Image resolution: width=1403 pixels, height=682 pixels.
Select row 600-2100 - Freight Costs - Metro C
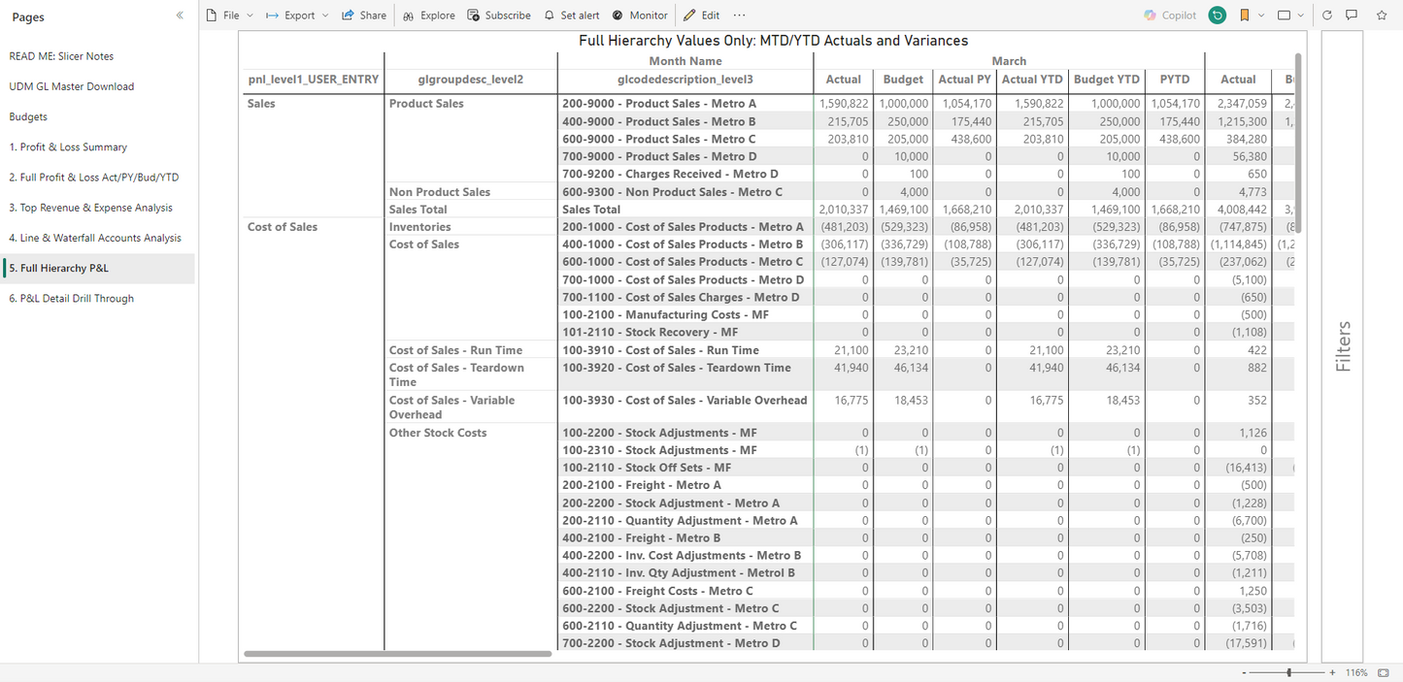(685, 591)
